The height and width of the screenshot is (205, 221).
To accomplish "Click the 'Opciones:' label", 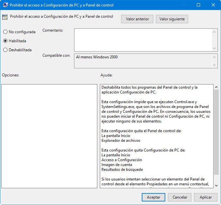I will tap(10, 75).
